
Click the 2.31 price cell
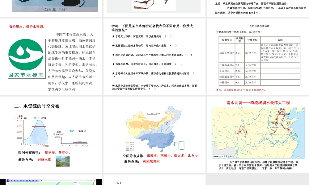240,53
